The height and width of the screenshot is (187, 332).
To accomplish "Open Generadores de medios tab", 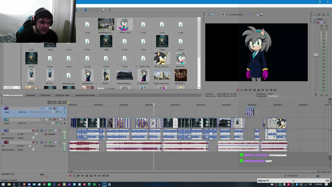I will pyautogui.click(x=85, y=95).
